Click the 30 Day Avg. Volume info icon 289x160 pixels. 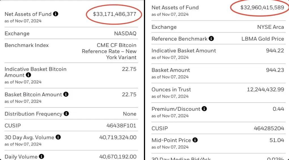click(58, 137)
